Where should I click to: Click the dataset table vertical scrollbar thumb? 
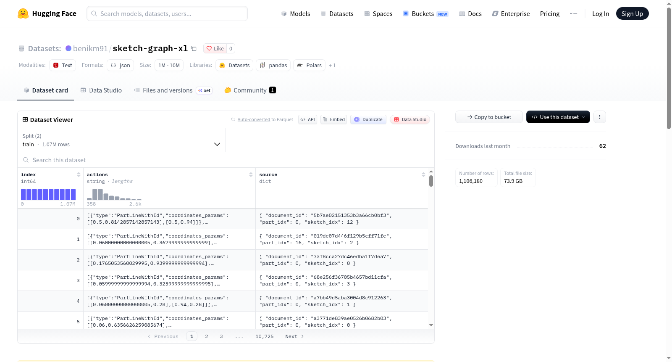[431, 181]
